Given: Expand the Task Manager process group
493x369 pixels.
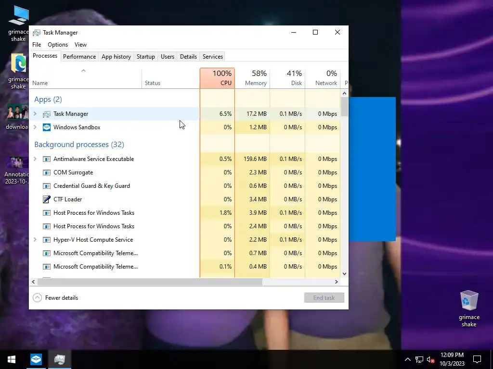Looking at the screenshot, I should coord(35,114).
